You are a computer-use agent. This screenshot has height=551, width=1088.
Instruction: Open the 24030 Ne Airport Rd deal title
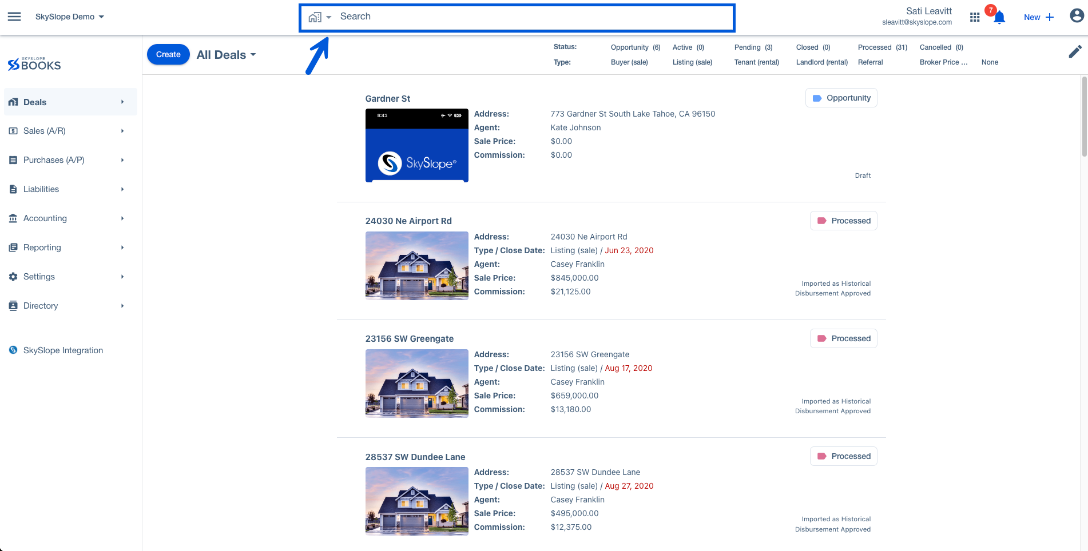408,221
